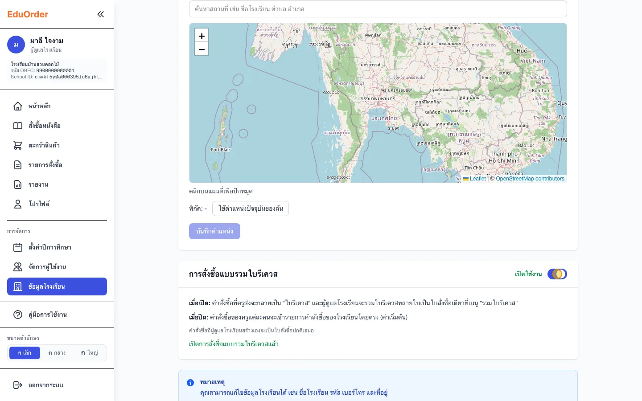This screenshot has width=642, height=401.
Task: Select the ใหญ่ font size option
Action: coord(90,353)
